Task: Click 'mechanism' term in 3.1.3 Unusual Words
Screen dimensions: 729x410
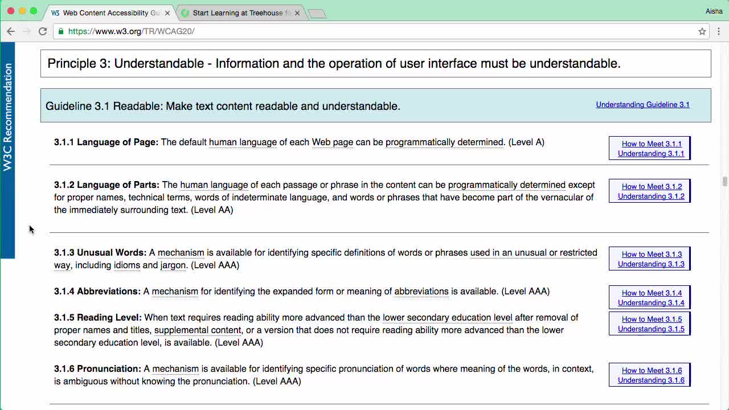Action: tap(181, 253)
